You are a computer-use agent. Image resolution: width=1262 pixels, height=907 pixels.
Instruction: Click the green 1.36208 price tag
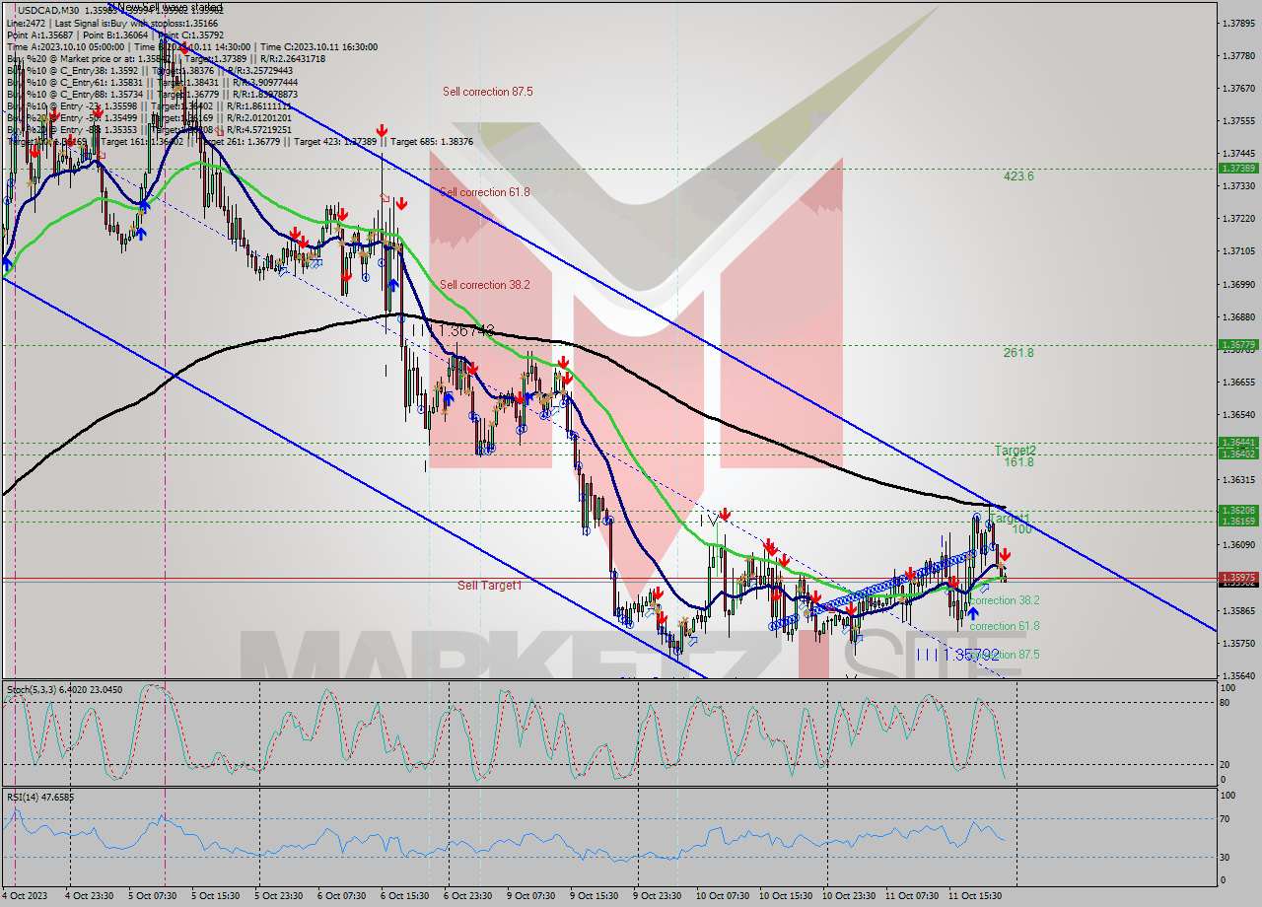coord(1237,511)
